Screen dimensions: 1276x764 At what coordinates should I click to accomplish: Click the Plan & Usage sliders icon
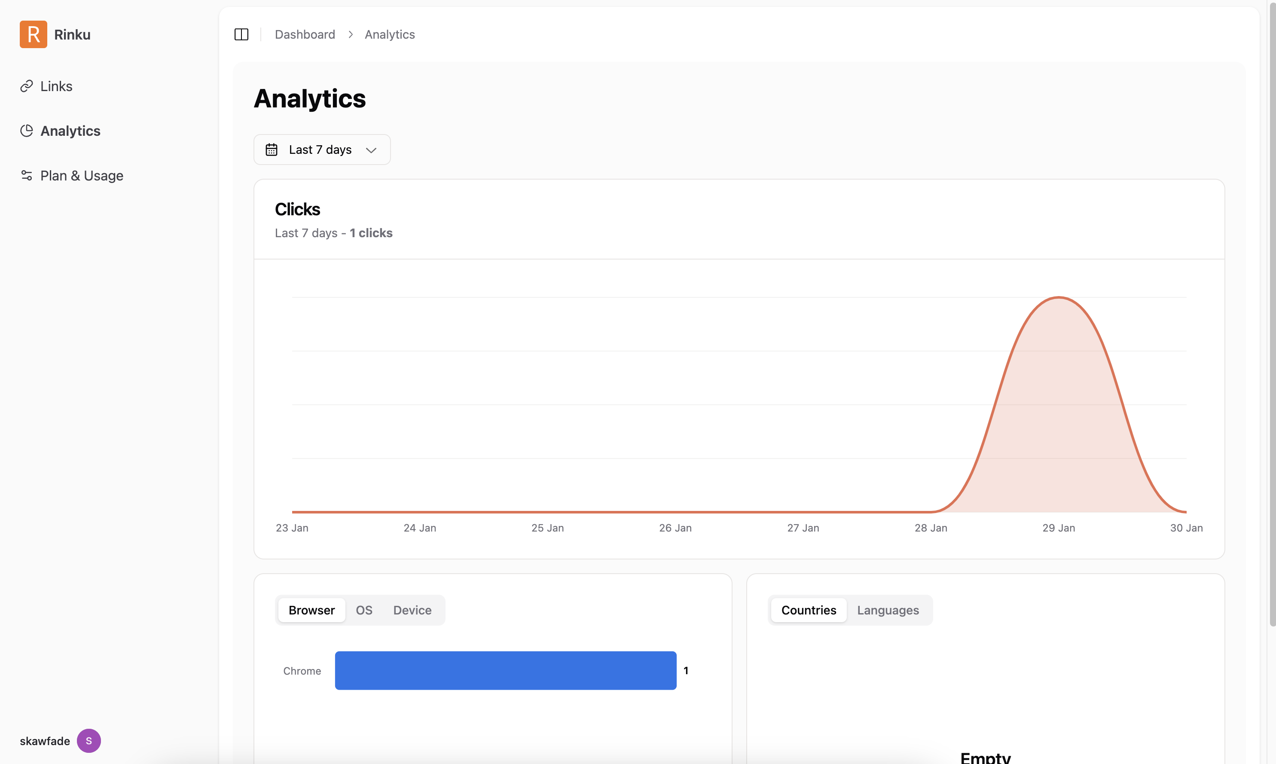pyautogui.click(x=27, y=176)
